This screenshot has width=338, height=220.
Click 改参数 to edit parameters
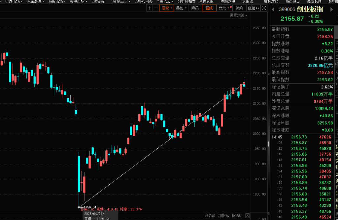(x=210, y=215)
